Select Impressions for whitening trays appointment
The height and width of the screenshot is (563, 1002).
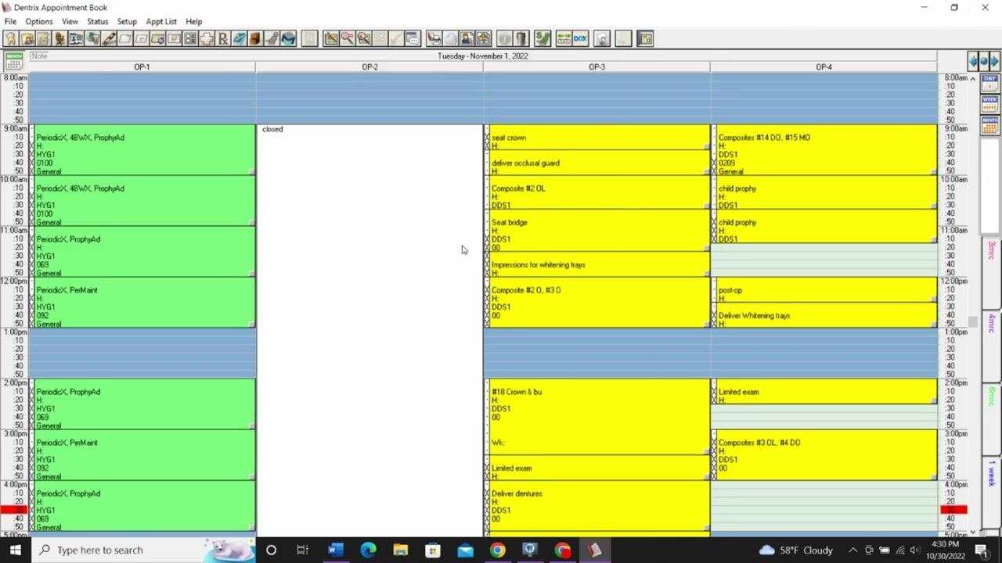click(597, 264)
